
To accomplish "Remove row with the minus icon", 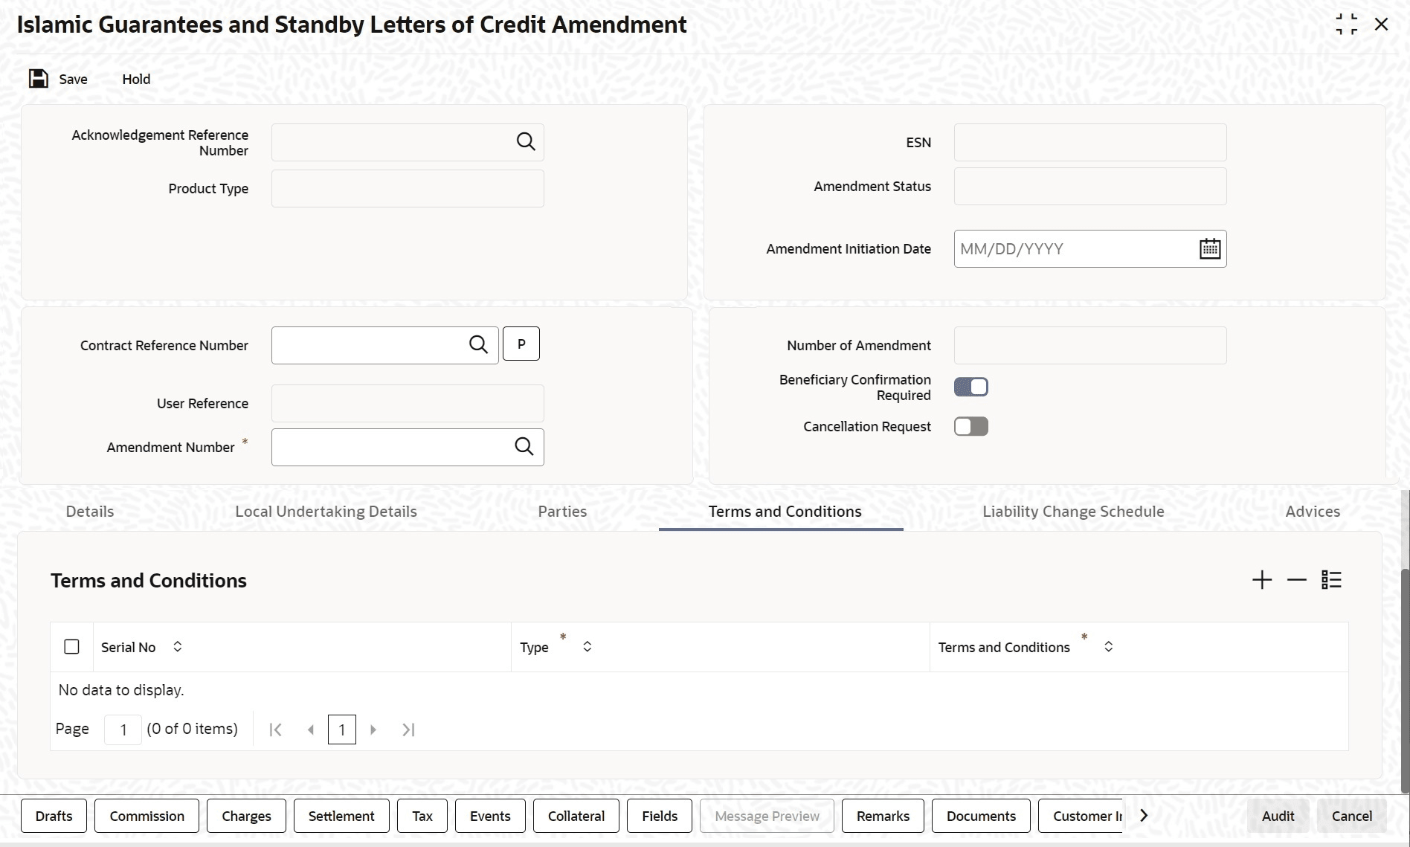I will click(x=1297, y=580).
